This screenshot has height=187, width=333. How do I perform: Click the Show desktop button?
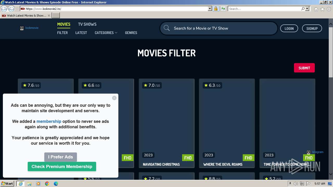[x=330, y=184]
